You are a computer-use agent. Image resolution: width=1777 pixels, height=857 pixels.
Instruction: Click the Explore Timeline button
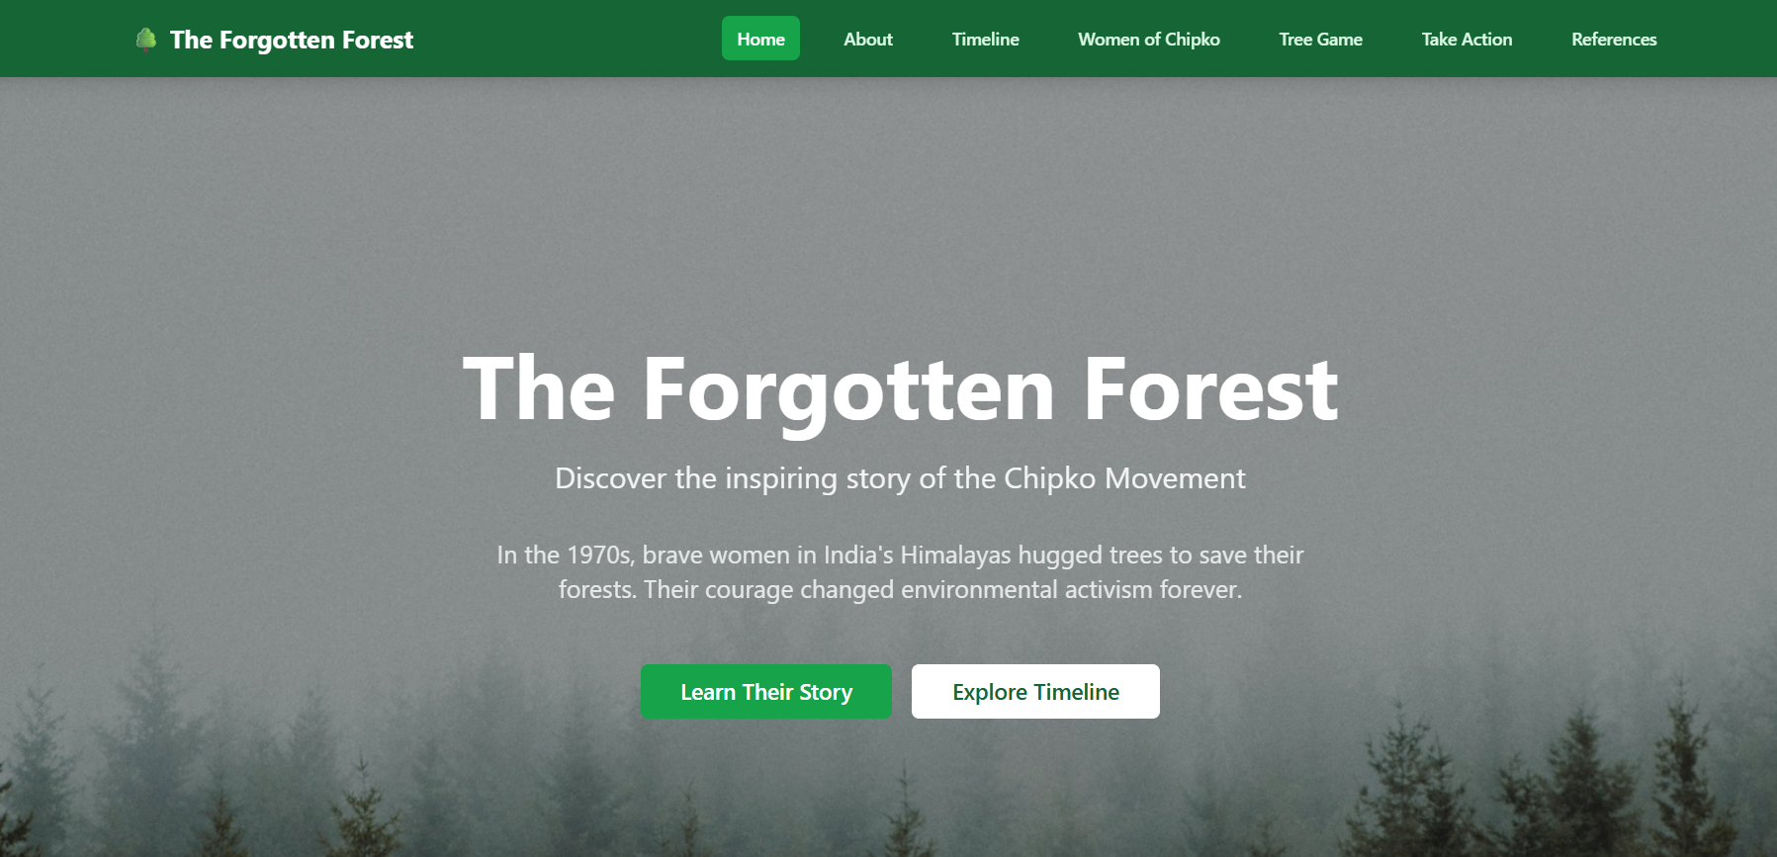tap(1035, 692)
